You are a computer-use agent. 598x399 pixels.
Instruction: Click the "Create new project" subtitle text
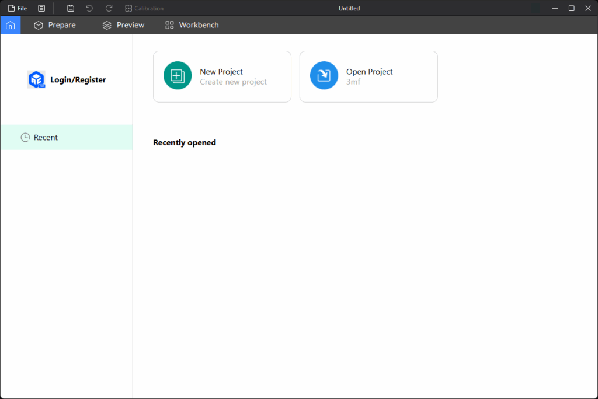[x=233, y=82]
